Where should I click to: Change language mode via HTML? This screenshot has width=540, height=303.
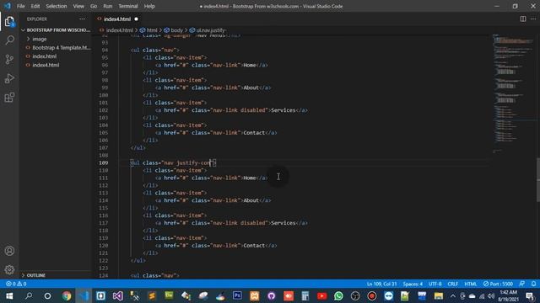471,284
